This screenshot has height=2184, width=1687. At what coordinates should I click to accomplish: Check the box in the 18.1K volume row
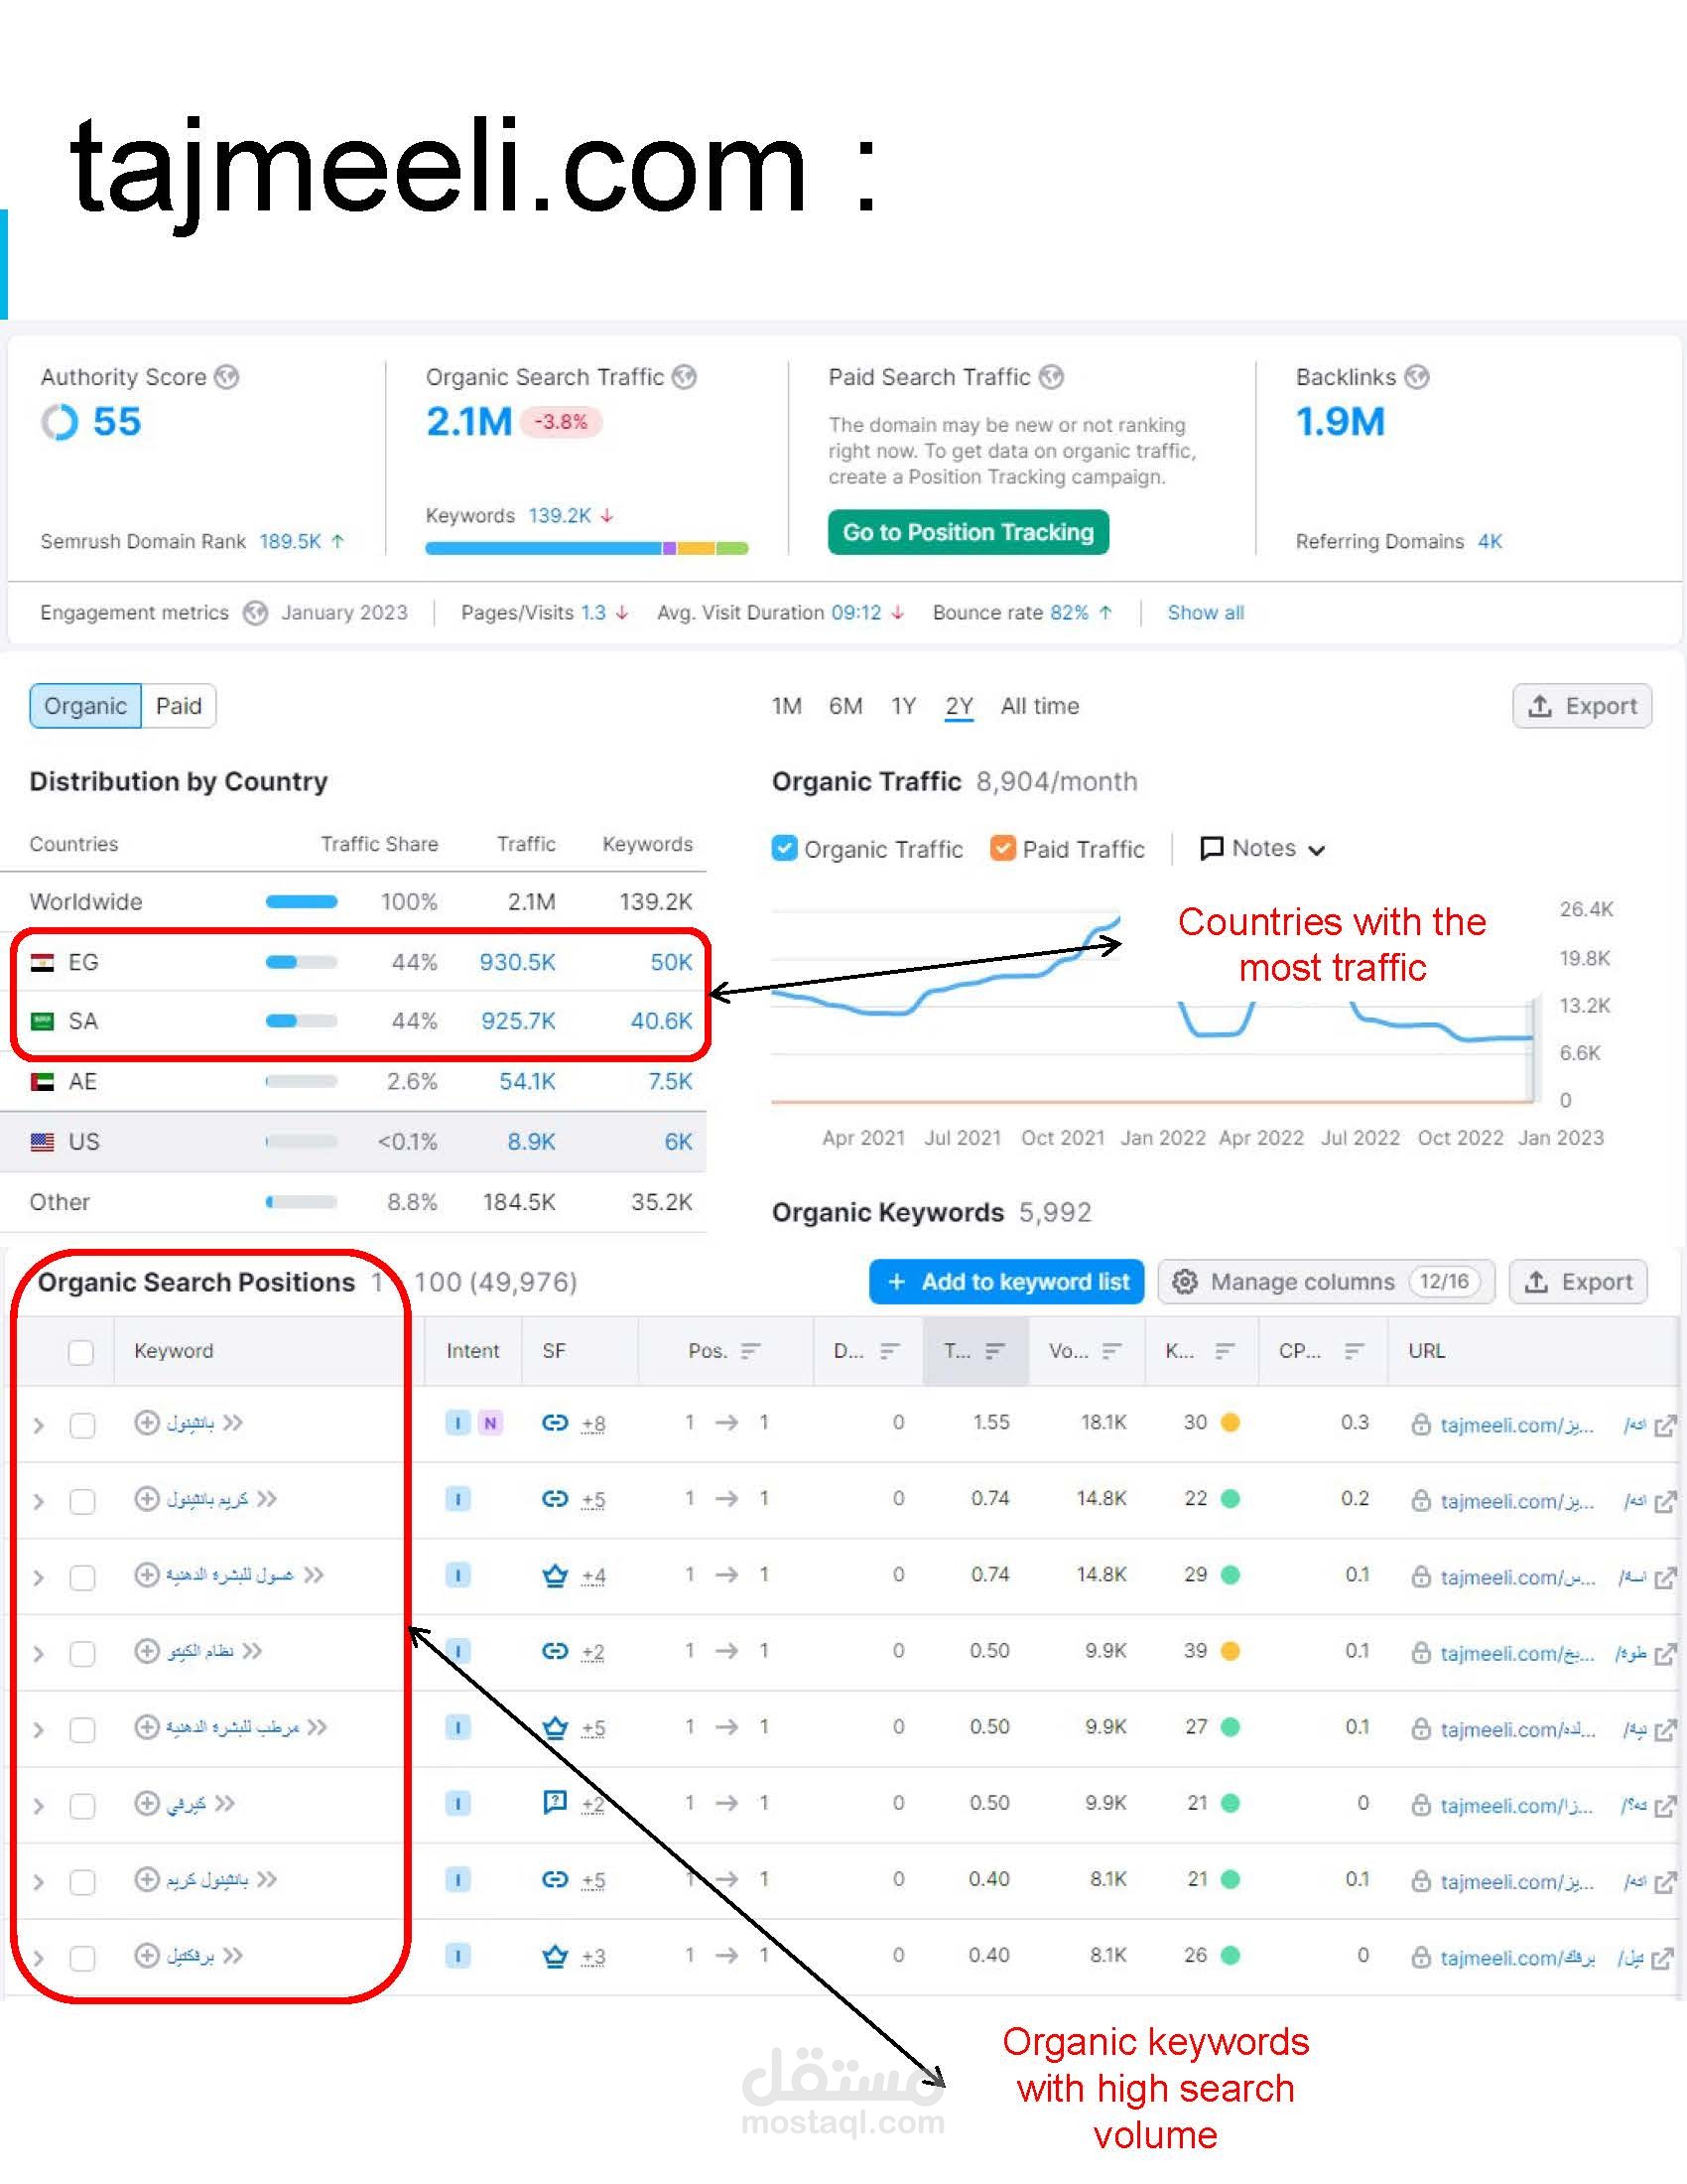tap(82, 1425)
